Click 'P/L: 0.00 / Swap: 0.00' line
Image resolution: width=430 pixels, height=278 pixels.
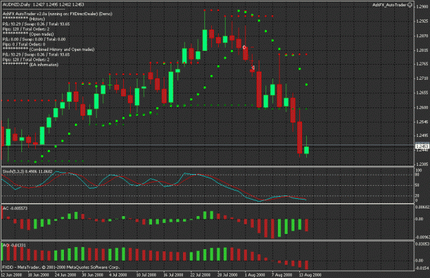tap(34, 39)
